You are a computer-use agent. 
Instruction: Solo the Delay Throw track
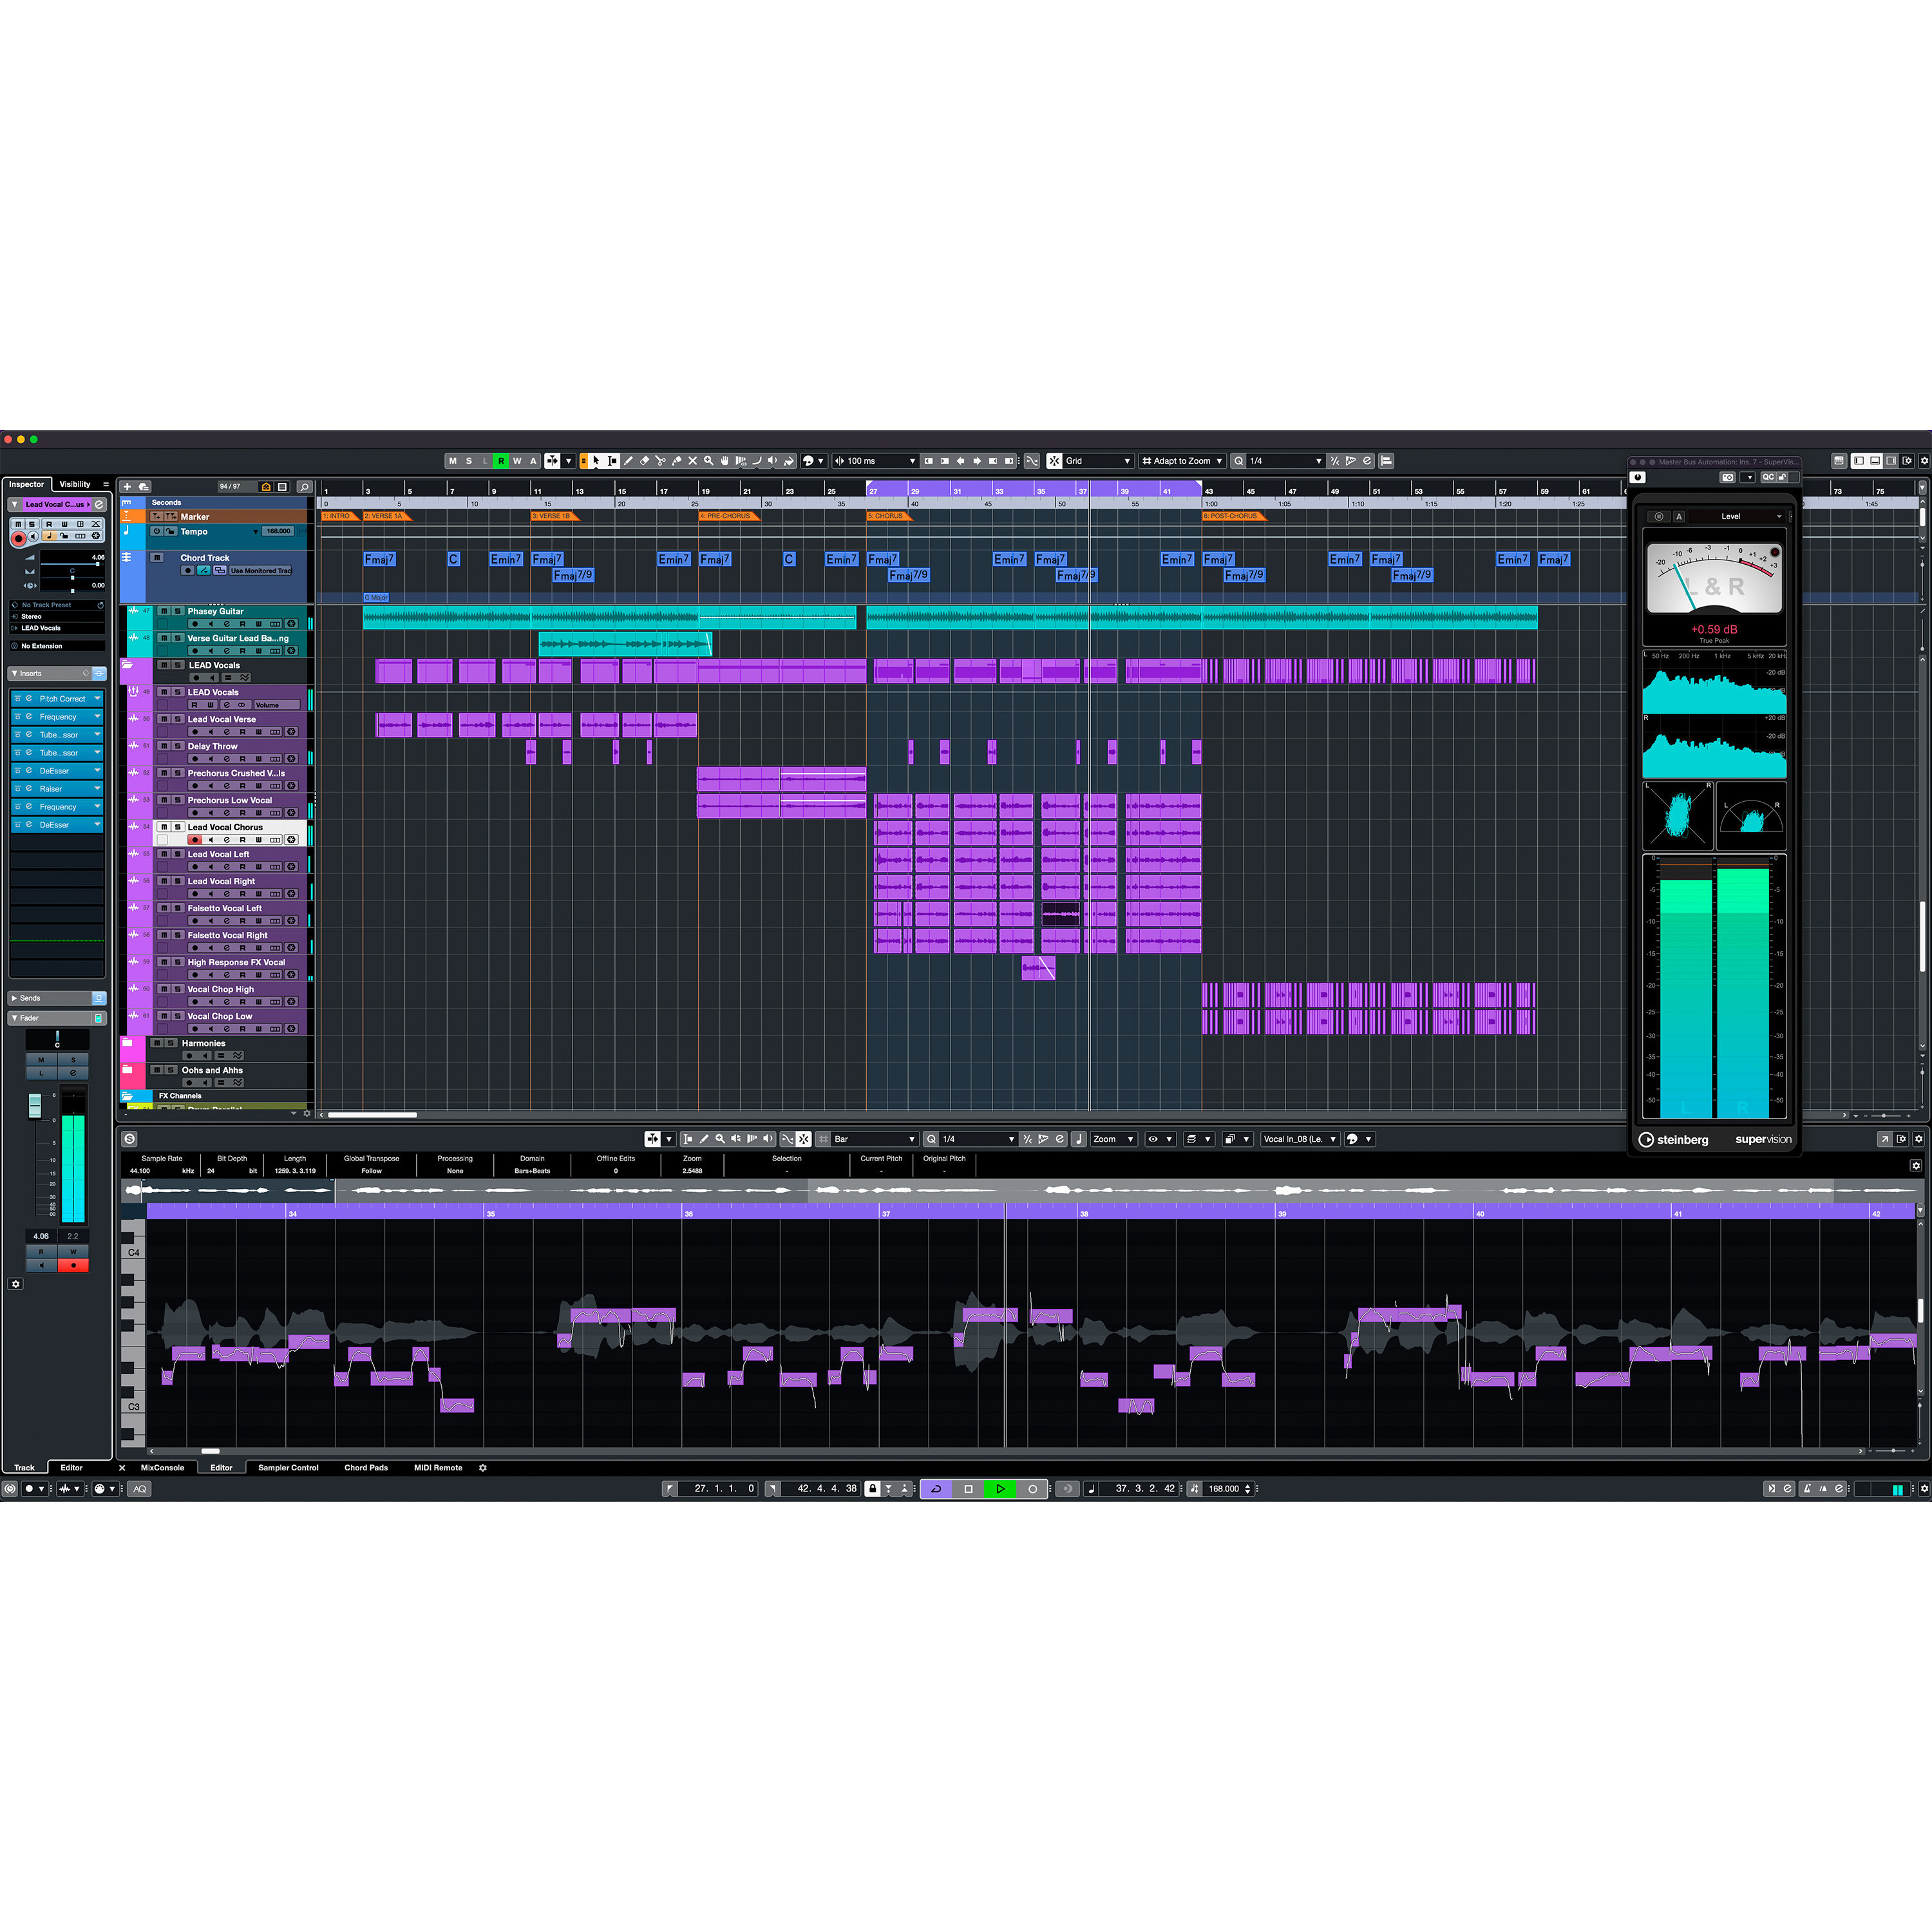[177, 747]
